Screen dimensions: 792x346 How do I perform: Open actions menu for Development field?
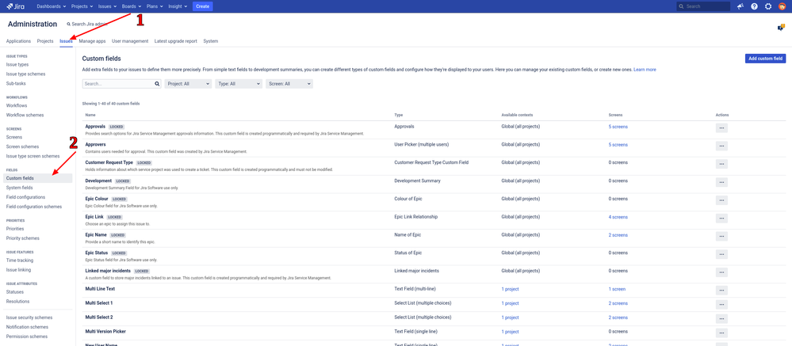[721, 182]
